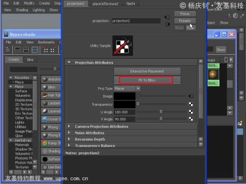The width and height of the screenshot is (246, 184).
Task: Create an Anisotropic shader node
Action: click(x=51, y=79)
